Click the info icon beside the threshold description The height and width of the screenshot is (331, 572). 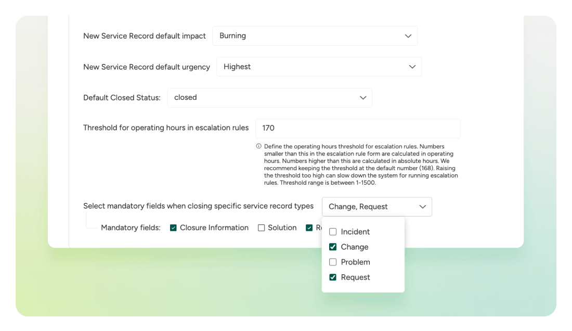pyautogui.click(x=258, y=146)
